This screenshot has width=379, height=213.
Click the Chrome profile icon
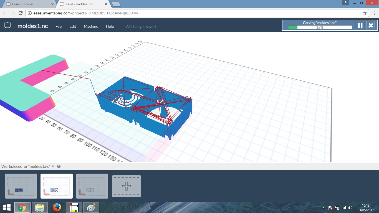pyautogui.click(x=345, y=2)
